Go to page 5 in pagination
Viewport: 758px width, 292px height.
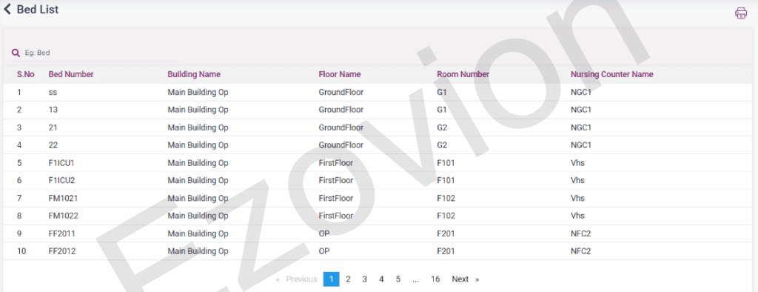pyautogui.click(x=398, y=279)
